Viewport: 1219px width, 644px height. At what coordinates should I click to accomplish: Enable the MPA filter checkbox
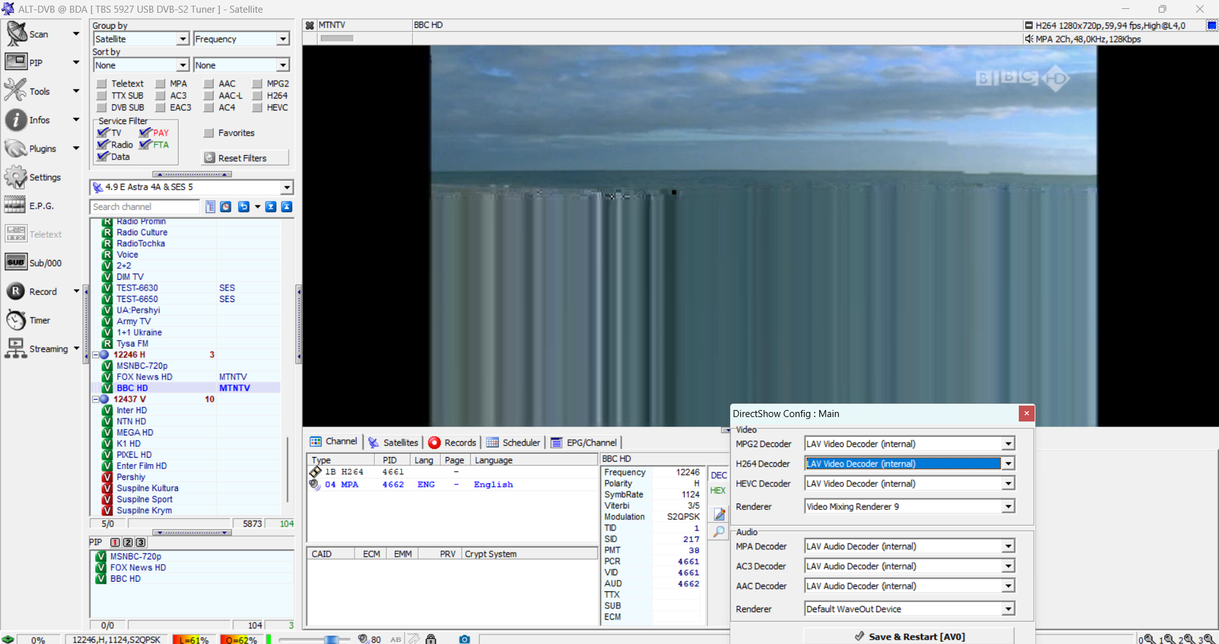point(160,83)
